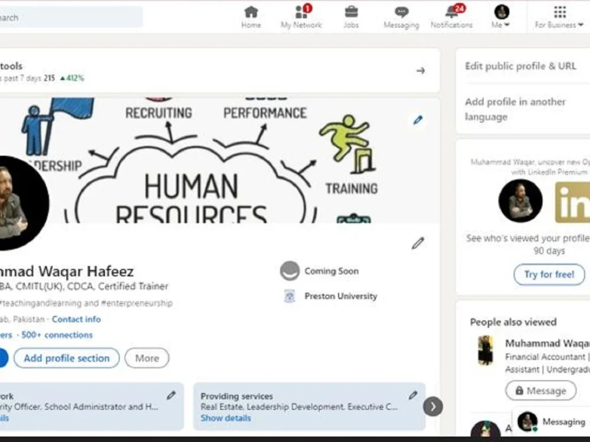The image size is (590, 442).
Task: Edit the cover photo using the pencil icon
Action: [x=418, y=120]
